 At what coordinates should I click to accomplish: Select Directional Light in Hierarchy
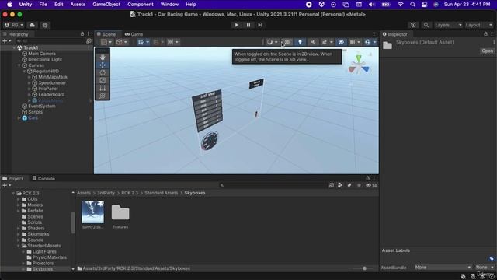(45, 59)
